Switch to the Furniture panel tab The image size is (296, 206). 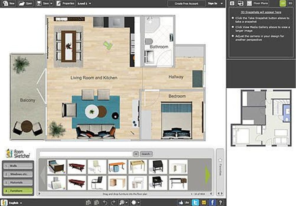point(17,191)
